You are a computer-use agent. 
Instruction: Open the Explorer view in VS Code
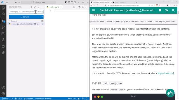(3, 8)
